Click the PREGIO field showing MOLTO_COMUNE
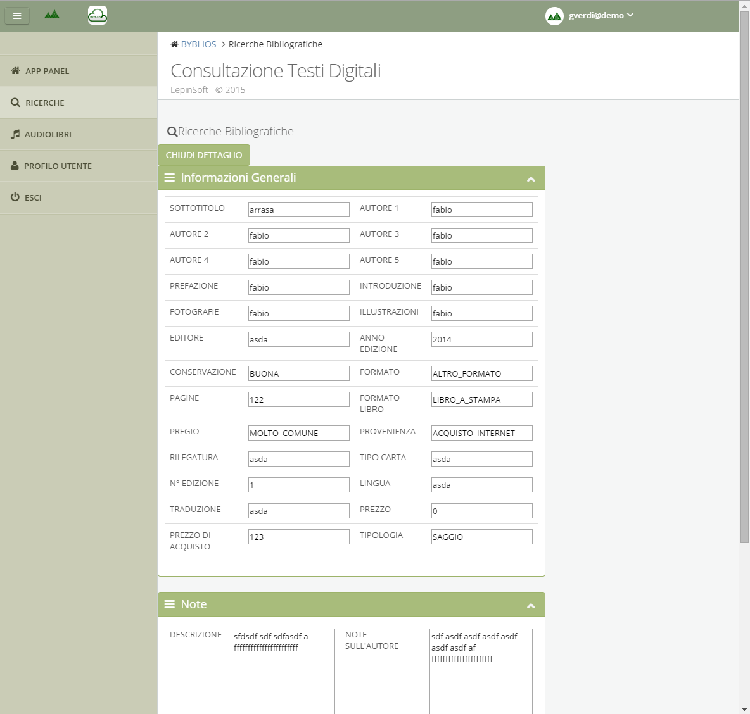 click(x=299, y=433)
